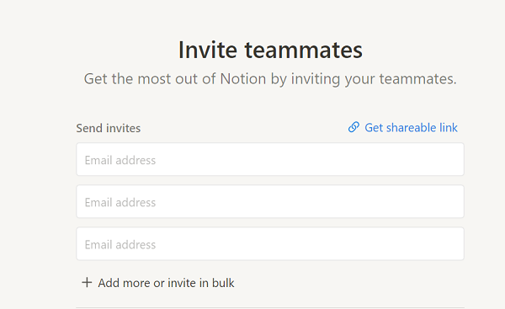Click the empty right side of last email field
Image resolution: width=505 pixels, height=309 pixels.
[x=354, y=244]
